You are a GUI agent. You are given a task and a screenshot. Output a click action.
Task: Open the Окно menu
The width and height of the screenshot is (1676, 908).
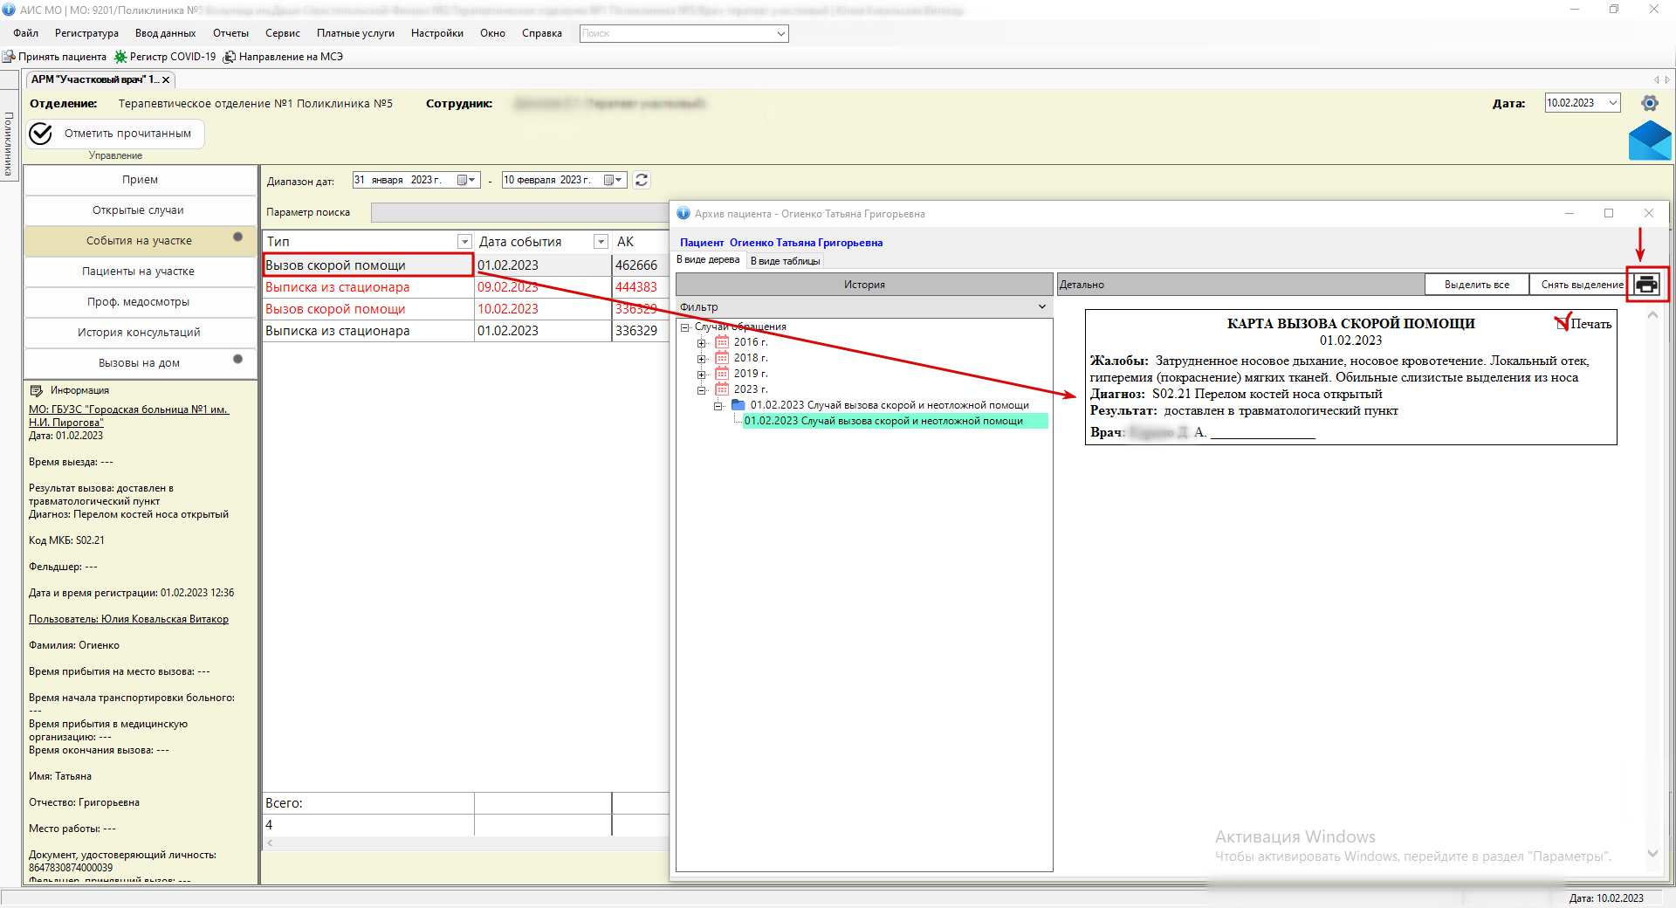click(x=492, y=33)
